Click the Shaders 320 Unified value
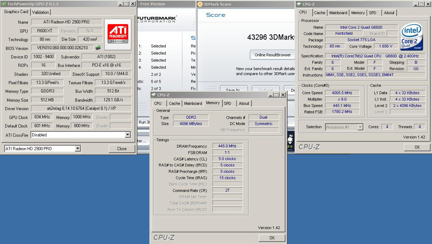 [x=51, y=74]
